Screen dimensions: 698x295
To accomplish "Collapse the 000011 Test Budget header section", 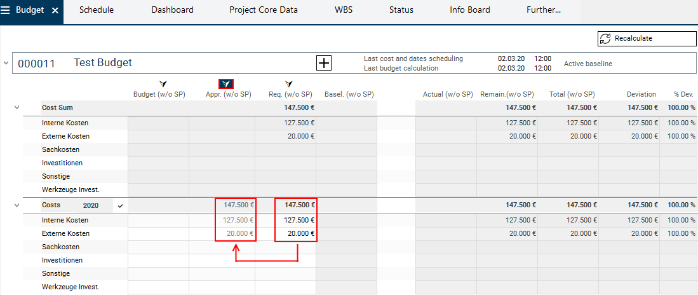I will [x=6, y=63].
